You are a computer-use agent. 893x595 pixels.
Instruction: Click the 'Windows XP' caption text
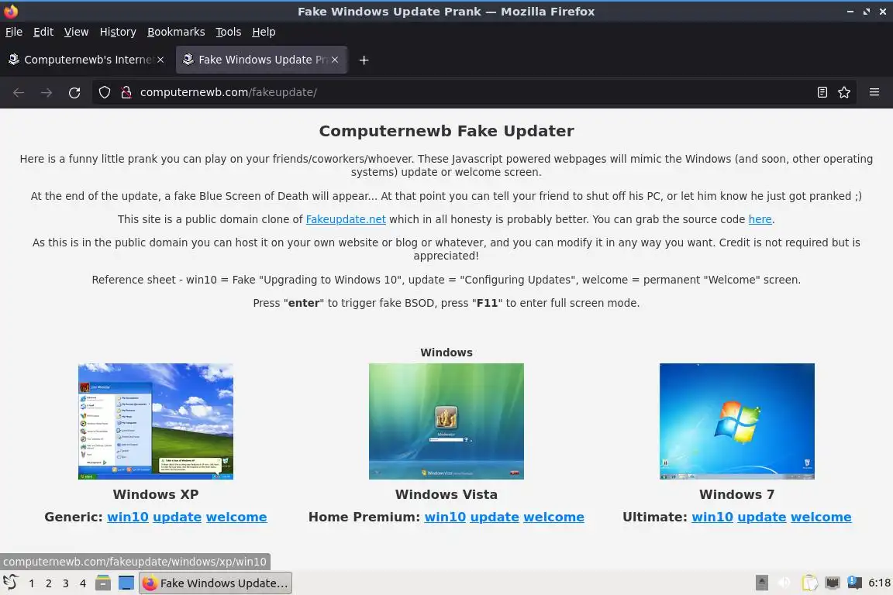point(156,494)
